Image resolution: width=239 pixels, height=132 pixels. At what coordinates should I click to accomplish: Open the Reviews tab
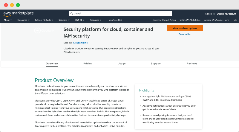coord(192,63)
